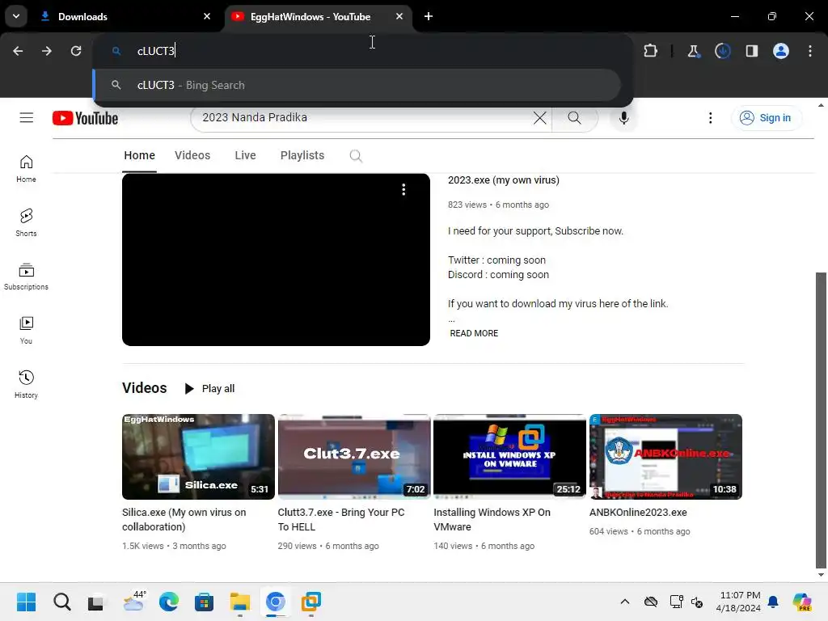The width and height of the screenshot is (828, 621).
Task: Select the channel Home tab
Action: coord(139,155)
